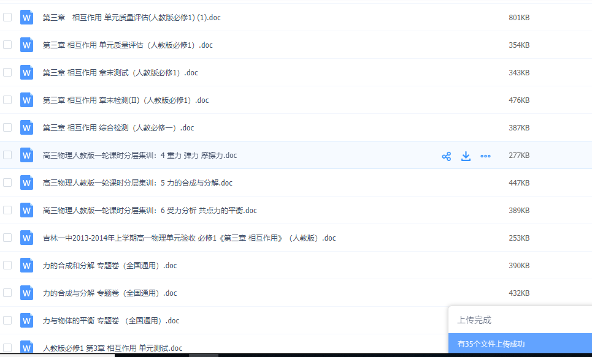This screenshot has height=357, width=592.
Task: Click the 390KB size value
Action: pos(519,265)
